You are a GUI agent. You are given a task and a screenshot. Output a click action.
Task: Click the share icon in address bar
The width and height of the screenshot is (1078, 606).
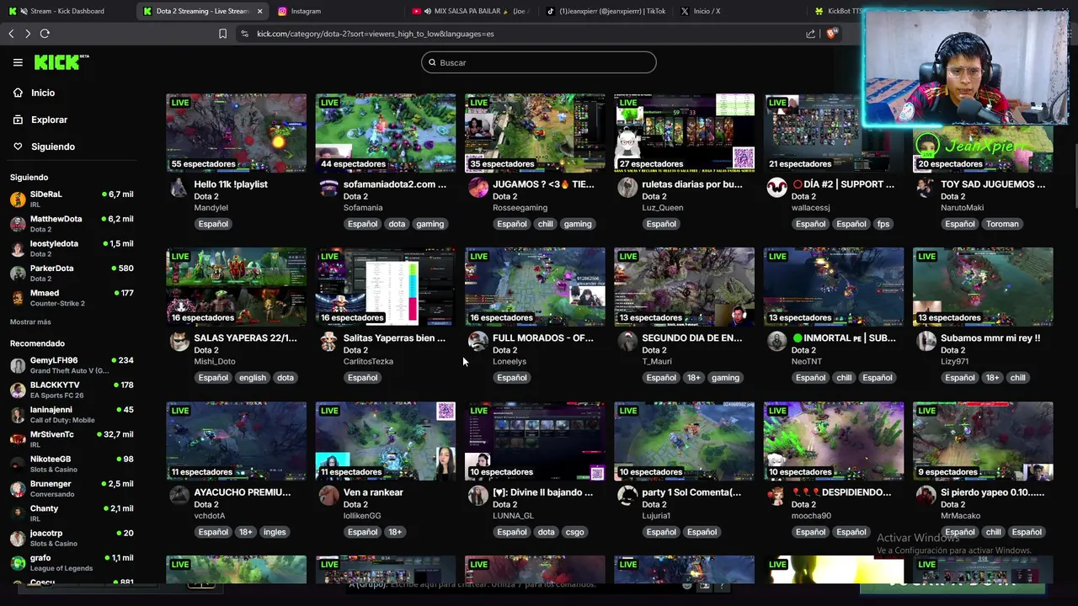810,34
